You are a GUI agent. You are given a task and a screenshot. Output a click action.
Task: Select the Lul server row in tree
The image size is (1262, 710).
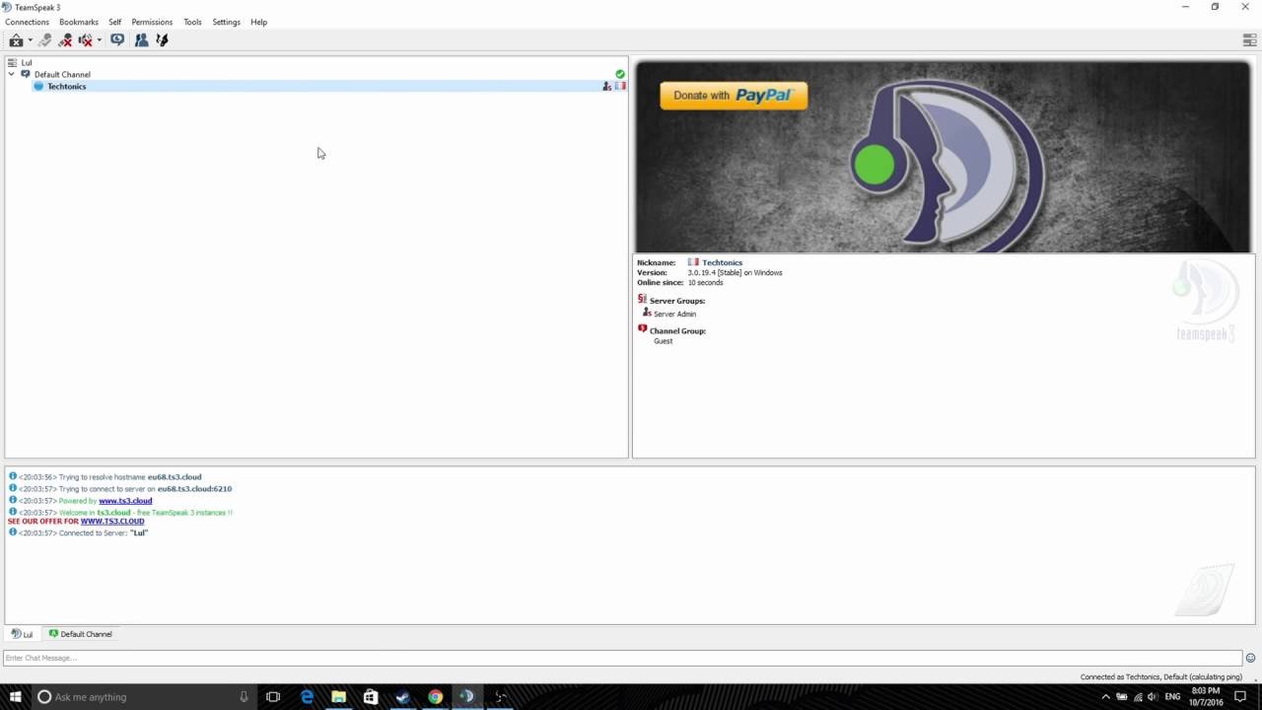point(315,62)
